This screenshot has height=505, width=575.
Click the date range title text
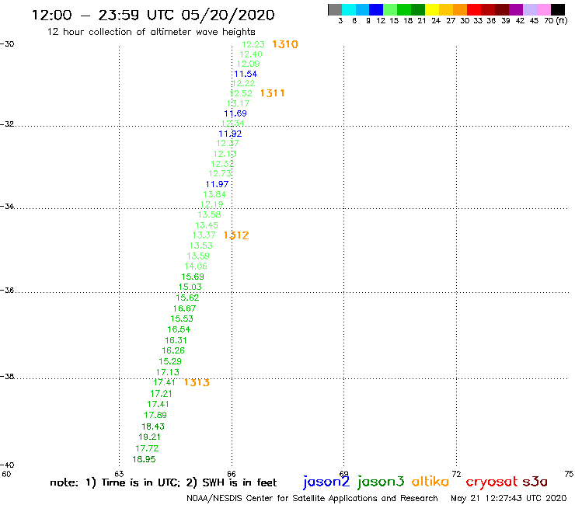coord(153,16)
